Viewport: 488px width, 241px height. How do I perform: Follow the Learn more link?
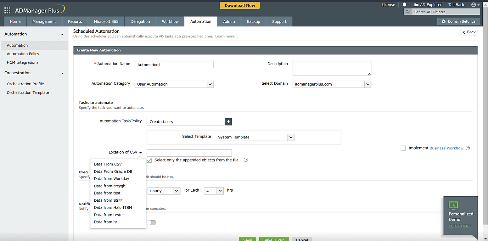pos(226,36)
